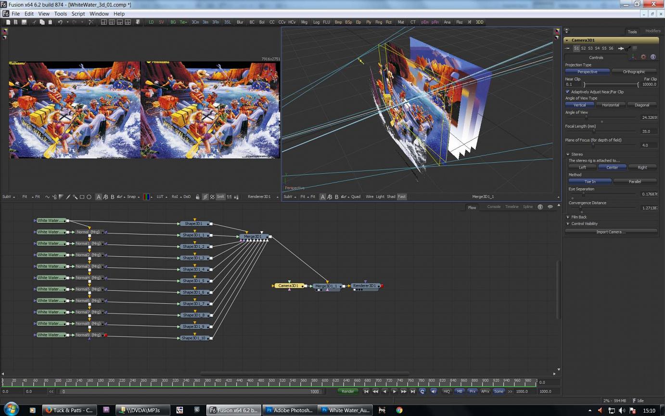Expand the Control Visibility section
This screenshot has width=665, height=416.
pyautogui.click(x=568, y=224)
